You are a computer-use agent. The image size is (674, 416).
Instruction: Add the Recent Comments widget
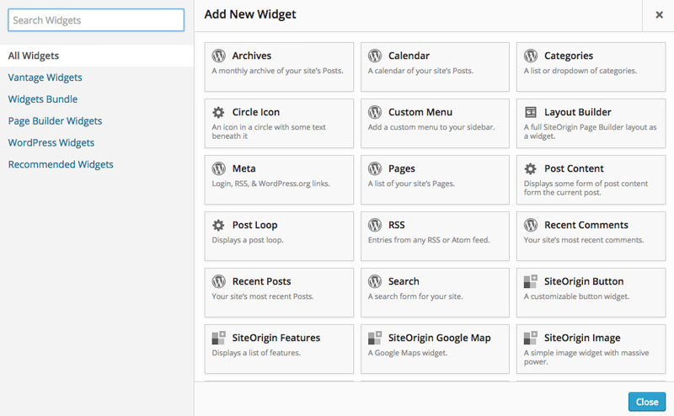591,236
